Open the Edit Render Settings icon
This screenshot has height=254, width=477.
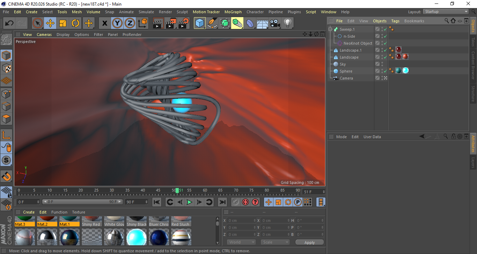[184, 23]
